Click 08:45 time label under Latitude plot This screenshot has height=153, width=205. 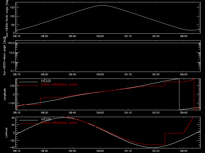tap(72, 151)
